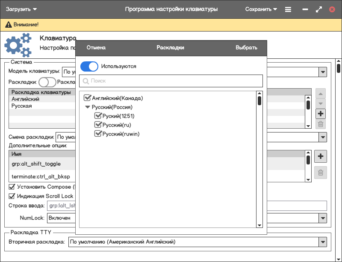Move layout down with arrow button

[321, 104]
